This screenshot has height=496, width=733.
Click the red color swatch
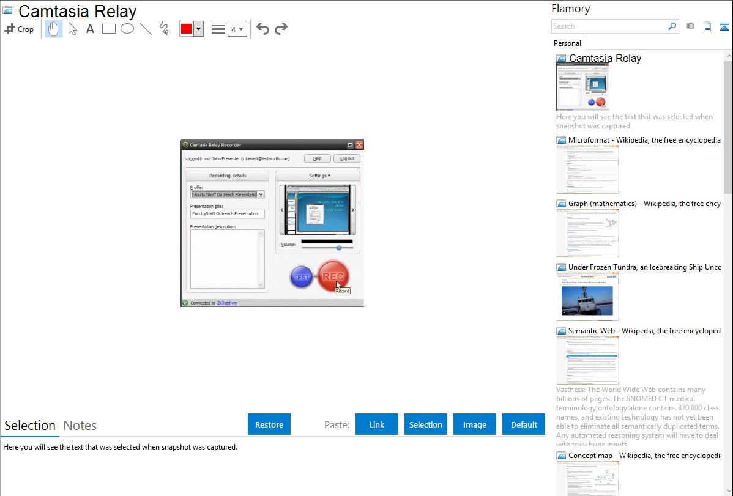(187, 29)
